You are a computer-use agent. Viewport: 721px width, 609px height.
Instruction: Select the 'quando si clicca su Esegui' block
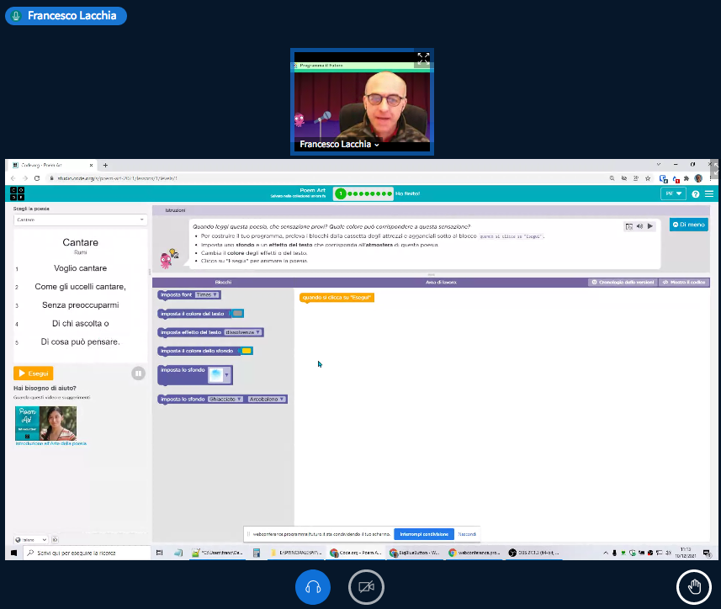click(x=337, y=298)
